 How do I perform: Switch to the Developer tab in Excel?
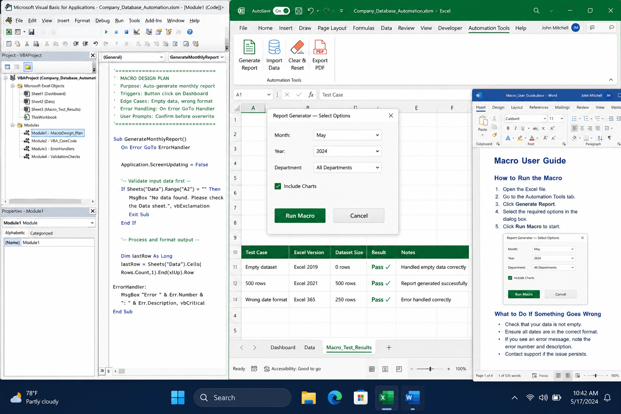450,28
